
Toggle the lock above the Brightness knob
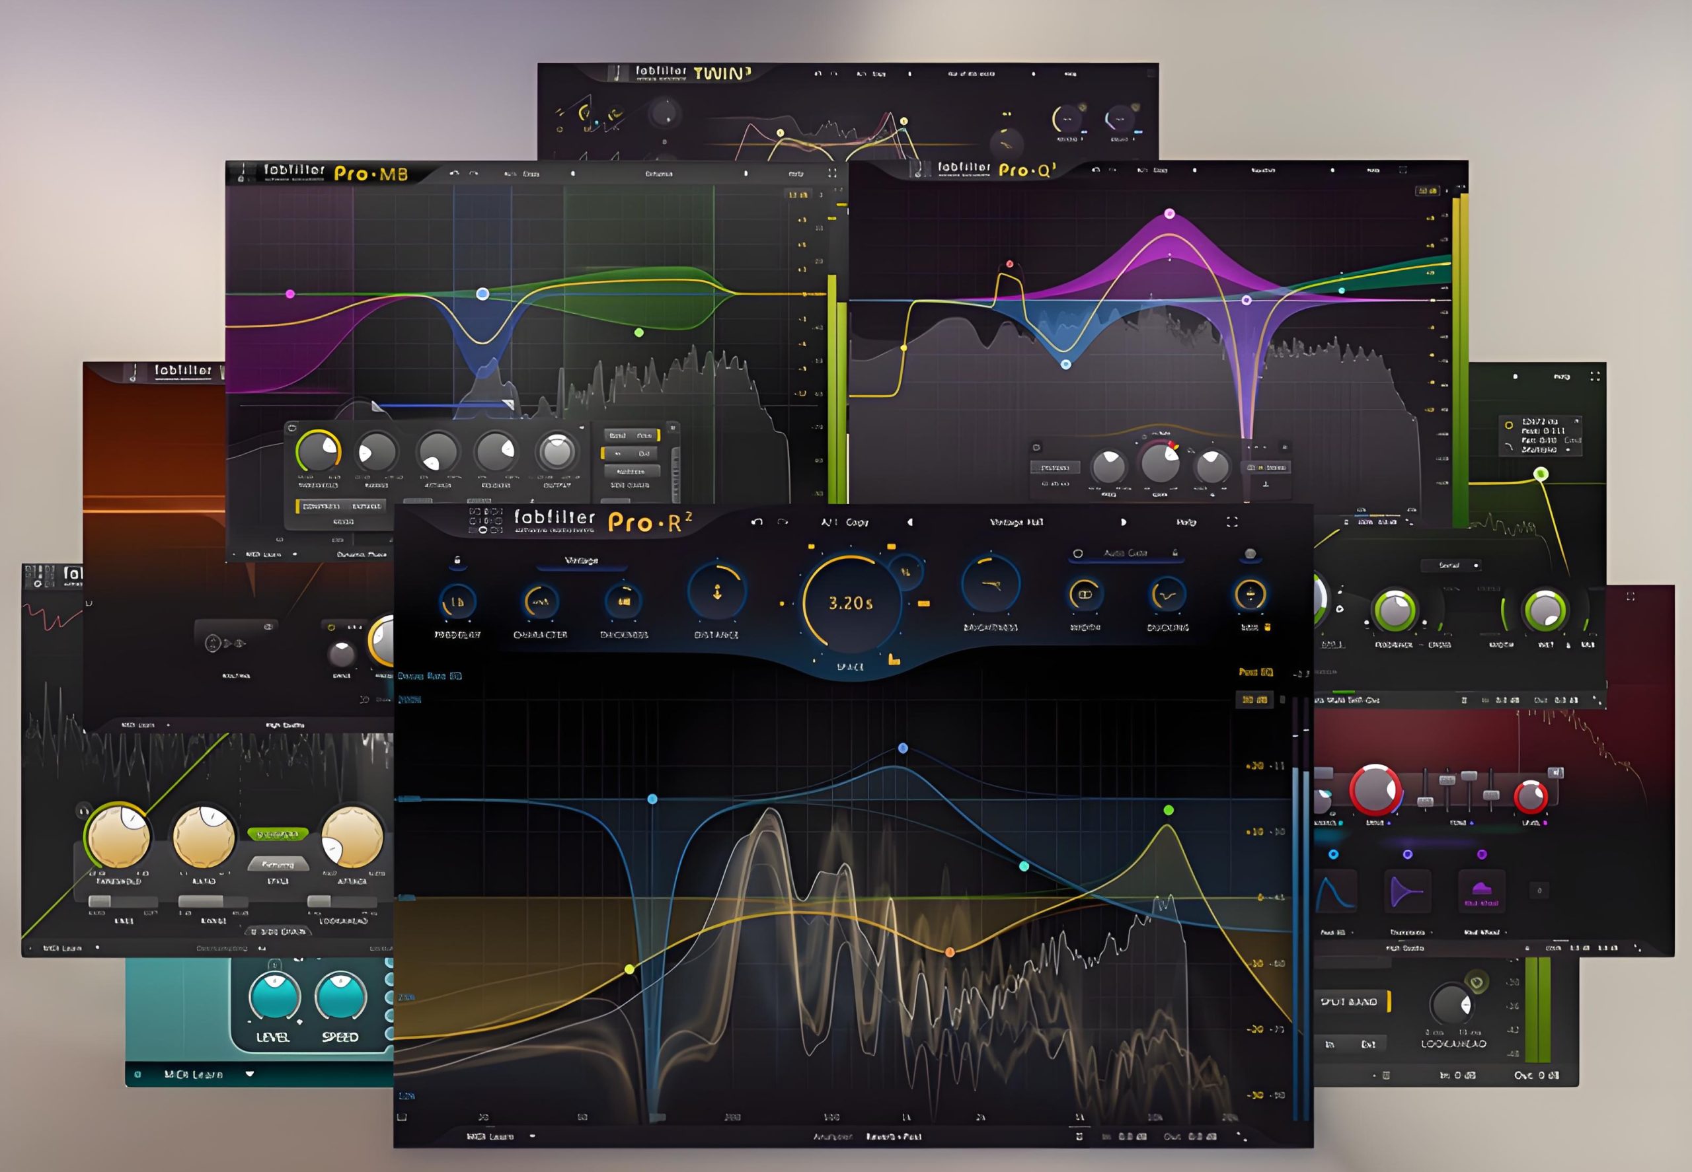457,560
